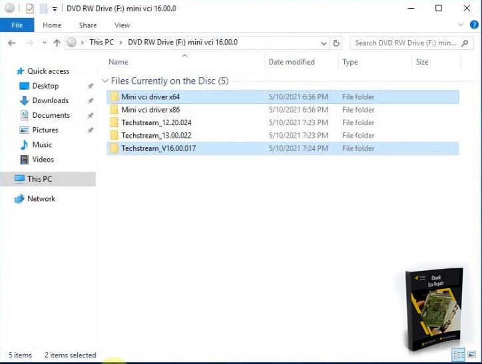Open Network in navigation pane
The height and width of the screenshot is (364, 482).
pyautogui.click(x=35, y=199)
